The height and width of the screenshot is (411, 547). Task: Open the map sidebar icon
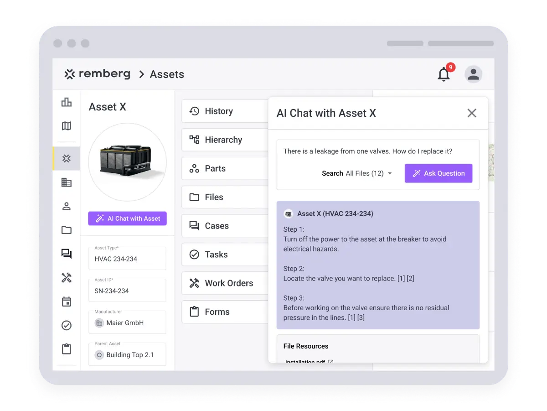[67, 126]
